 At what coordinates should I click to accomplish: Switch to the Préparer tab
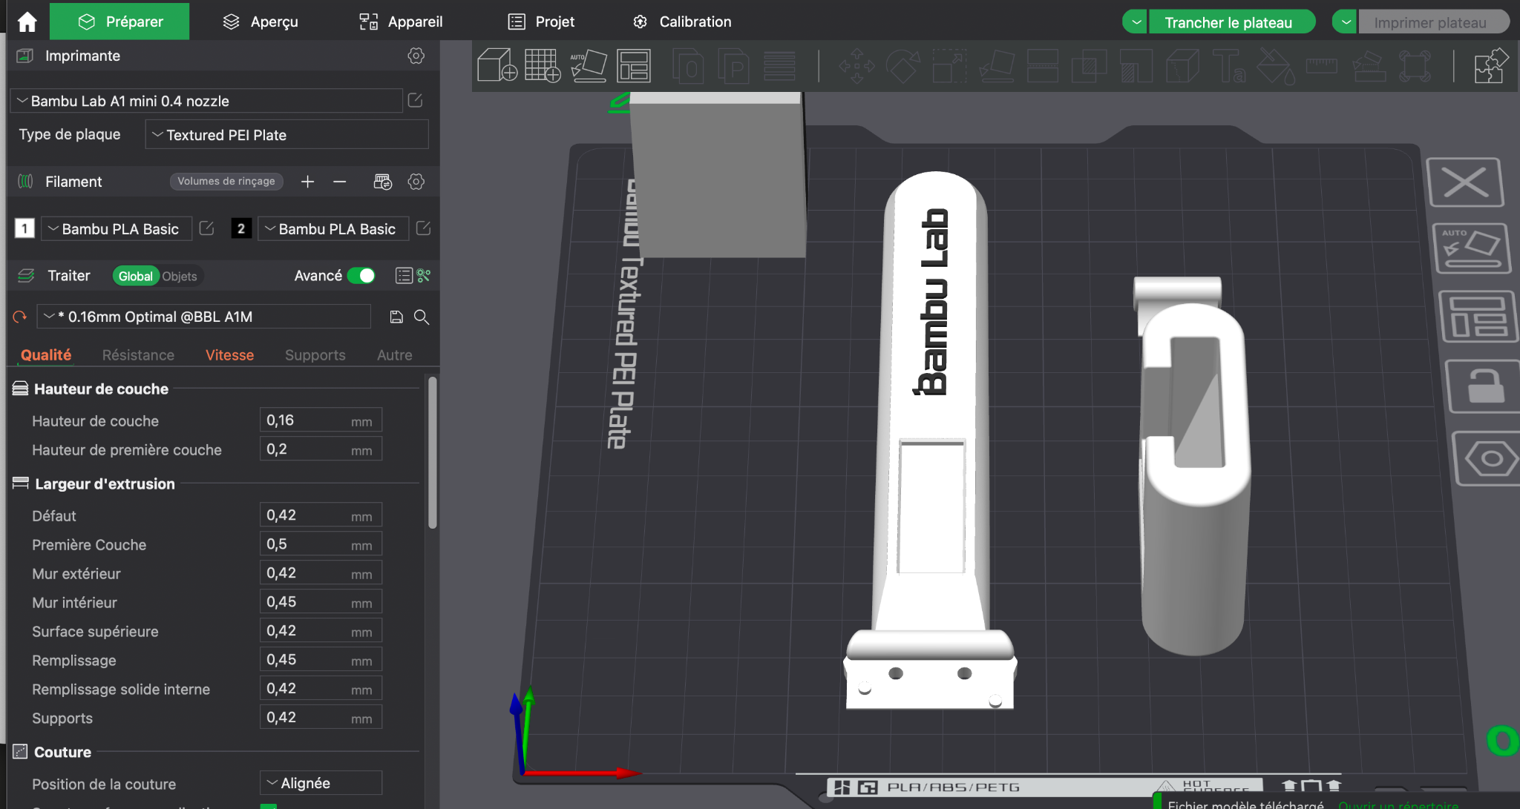coord(119,22)
